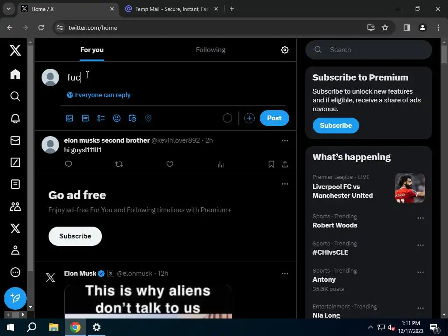The image size is (448, 336).
Task: Schedule post calendar icon
Action: (x=132, y=118)
